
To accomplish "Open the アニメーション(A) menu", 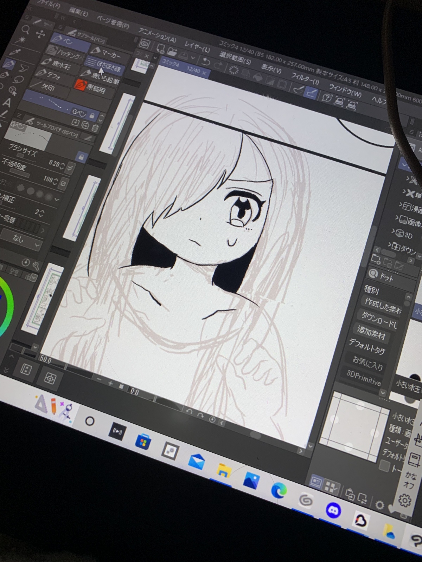I will tap(157, 34).
